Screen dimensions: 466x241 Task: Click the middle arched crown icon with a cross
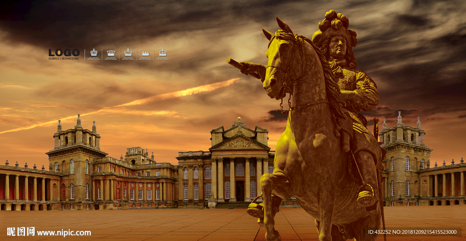pos(128,52)
